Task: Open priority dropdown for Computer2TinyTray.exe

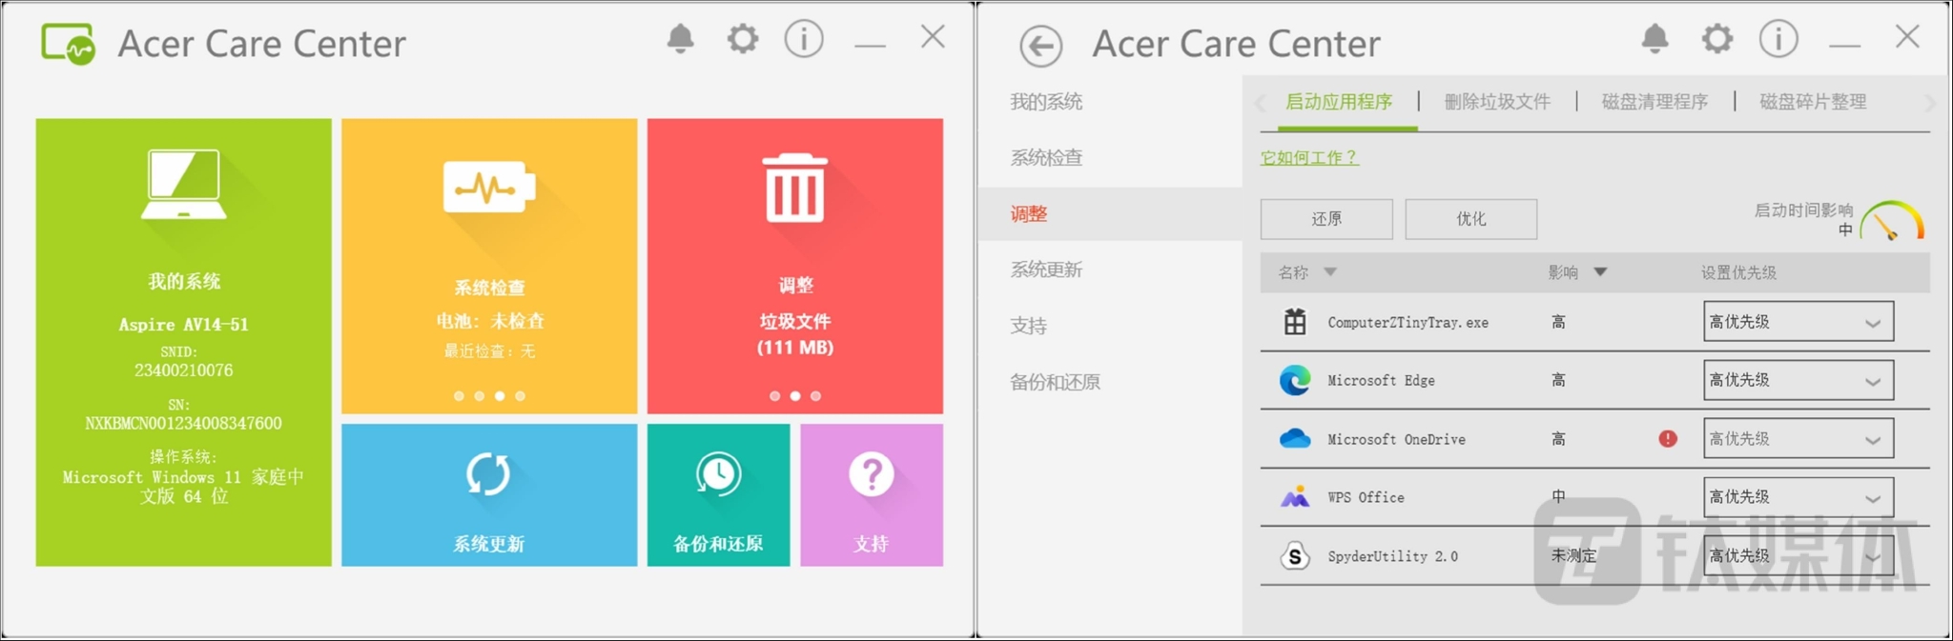Action: click(x=1799, y=322)
